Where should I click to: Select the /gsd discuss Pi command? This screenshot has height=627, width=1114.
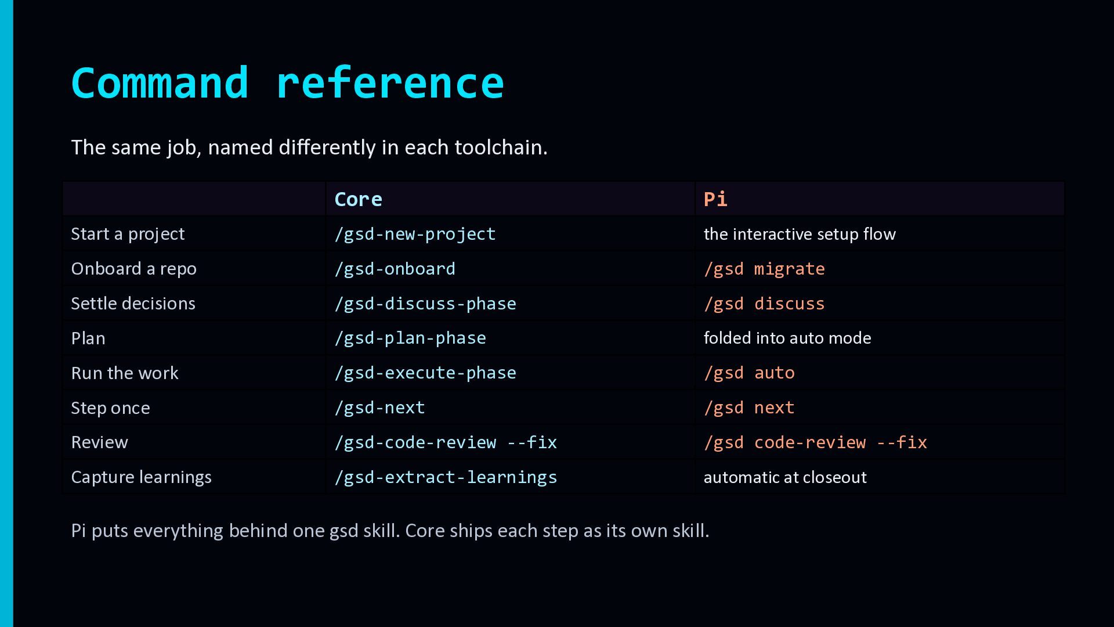click(764, 304)
